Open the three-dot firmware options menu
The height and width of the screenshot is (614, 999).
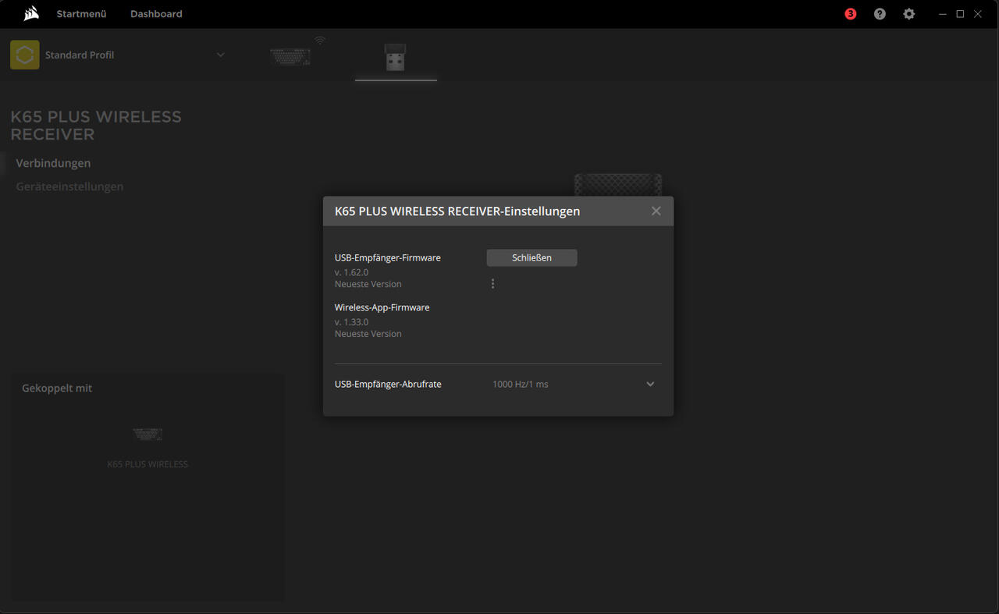pyautogui.click(x=492, y=284)
